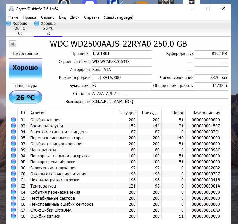Click status orb for C0 Отказы отключения питания
This screenshot has height=224, width=238.
coord(13,174)
